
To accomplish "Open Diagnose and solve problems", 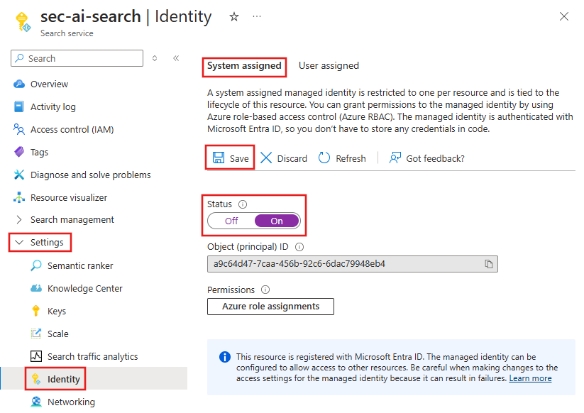I will coord(91,175).
